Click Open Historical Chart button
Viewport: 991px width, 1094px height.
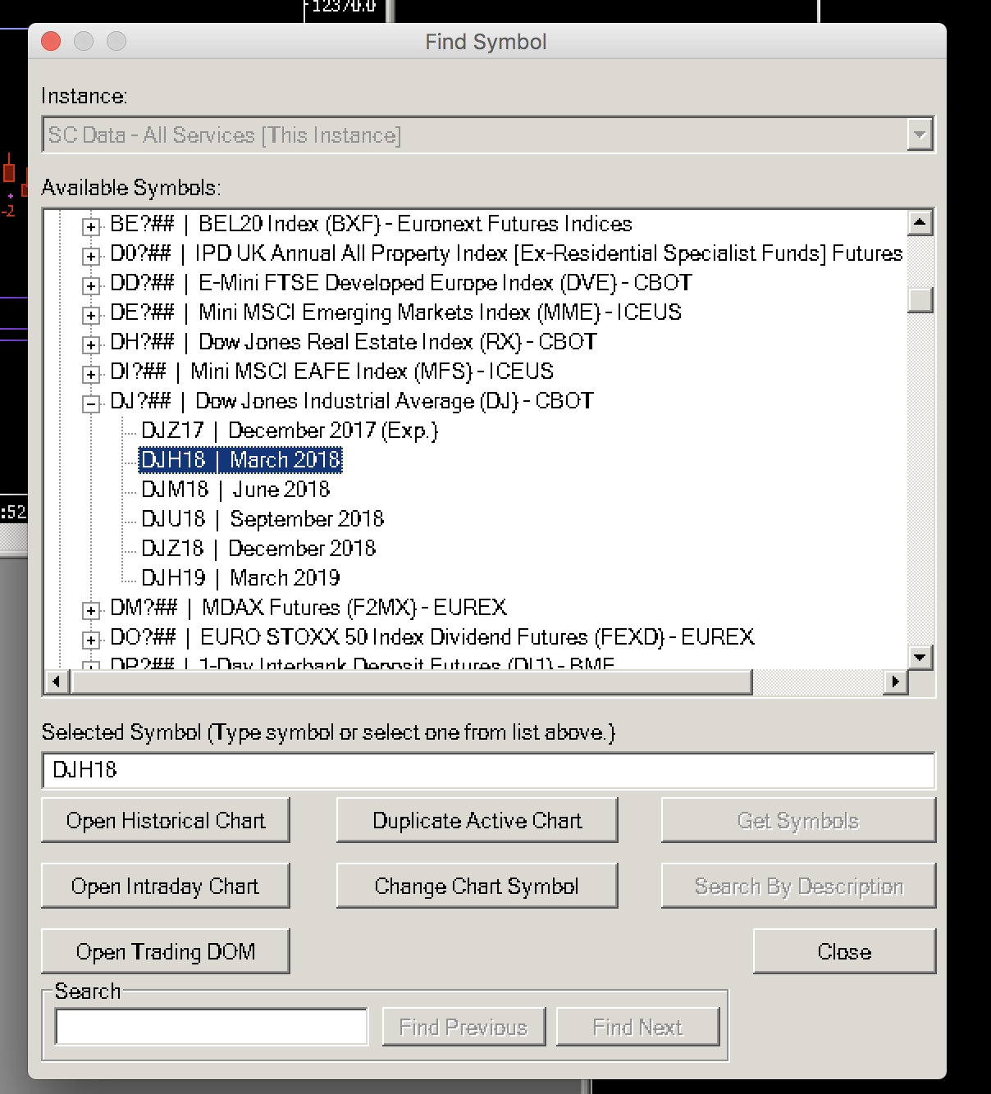point(166,820)
